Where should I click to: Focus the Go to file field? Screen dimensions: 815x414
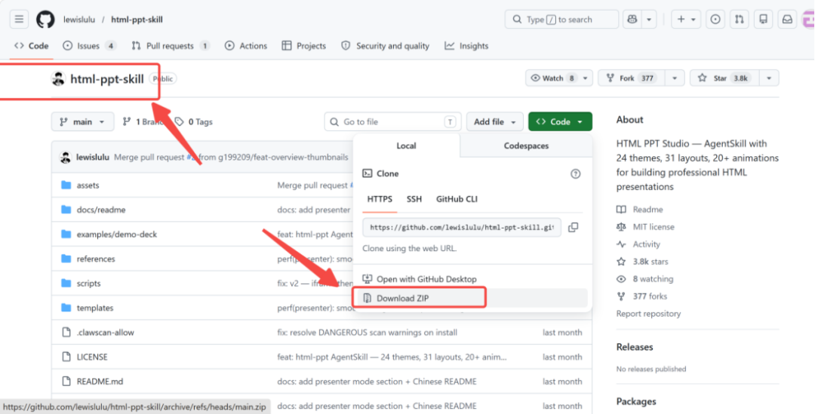coord(392,121)
